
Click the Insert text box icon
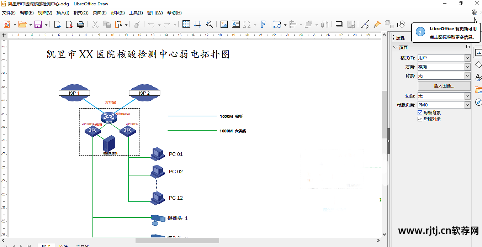tap(235, 24)
